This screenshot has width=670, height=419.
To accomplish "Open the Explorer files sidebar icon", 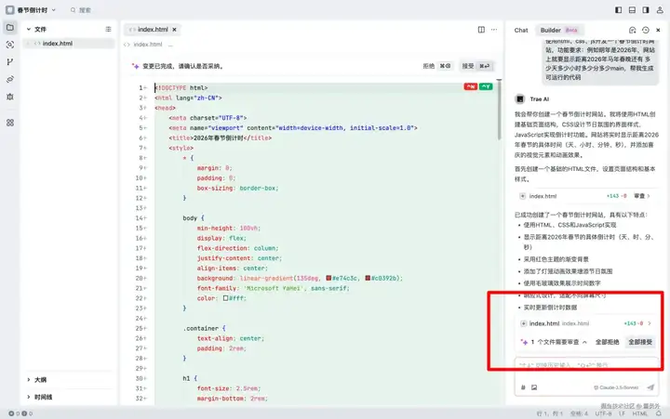I will [x=10, y=28].
